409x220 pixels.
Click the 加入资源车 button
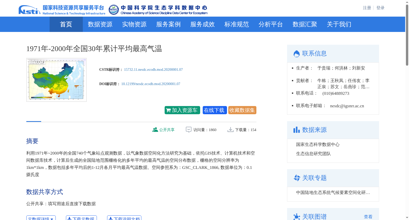point(182,110)
